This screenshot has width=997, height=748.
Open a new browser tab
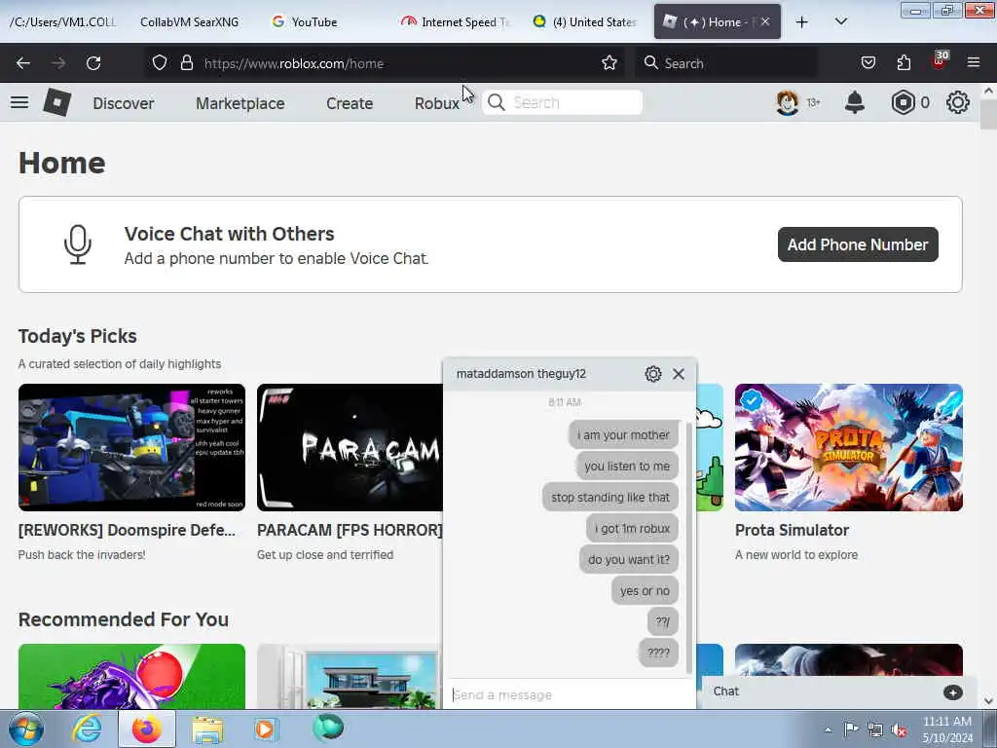tap(802, 22)
